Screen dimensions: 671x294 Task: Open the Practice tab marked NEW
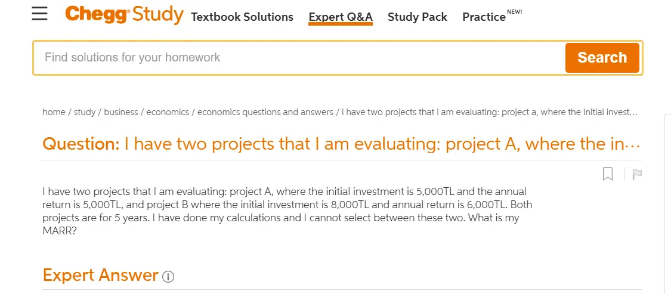pos(492,16)
